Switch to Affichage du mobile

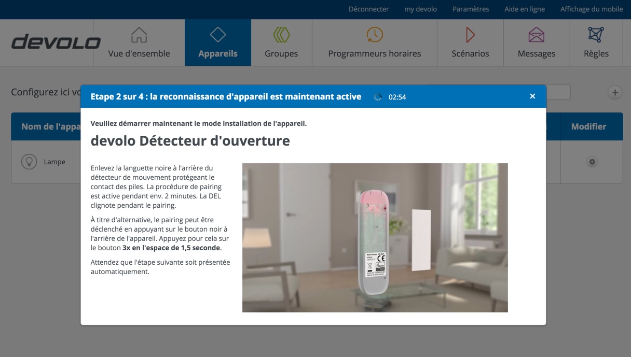click(592, 9)
